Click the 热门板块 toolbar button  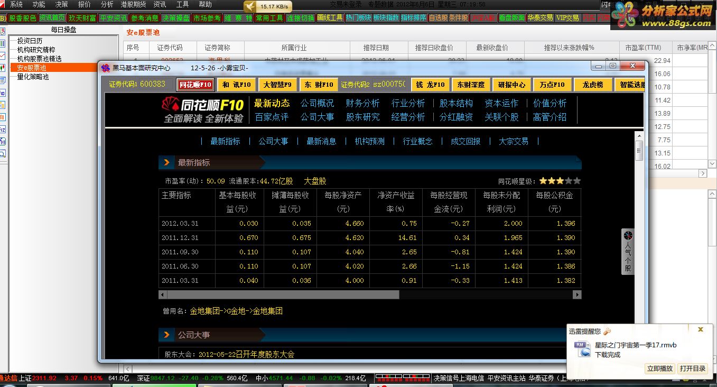358,18
